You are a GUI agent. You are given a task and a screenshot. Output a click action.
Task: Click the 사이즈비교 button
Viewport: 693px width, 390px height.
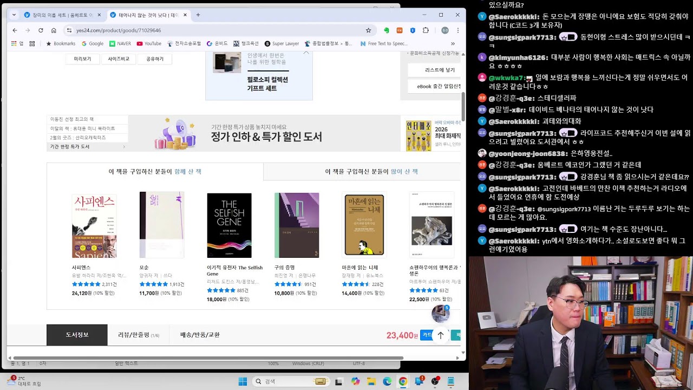[119, 58]
